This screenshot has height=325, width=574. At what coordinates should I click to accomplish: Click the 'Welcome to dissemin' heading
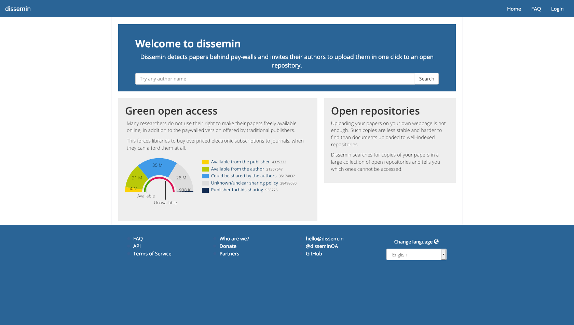pyautogui.click(x=188, y=44)
